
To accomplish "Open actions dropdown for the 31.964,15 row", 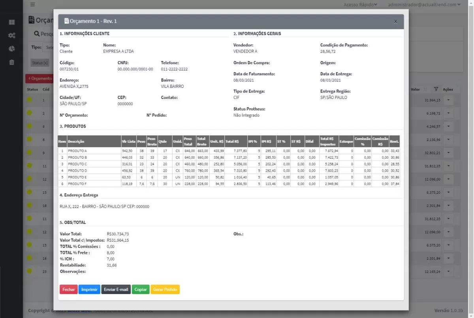I will [x=449, y=100].
